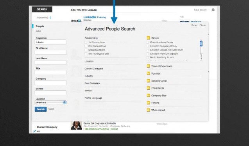
Task: Click the LinkedIn premium icon beside Groups
Action: pos(148,38)
